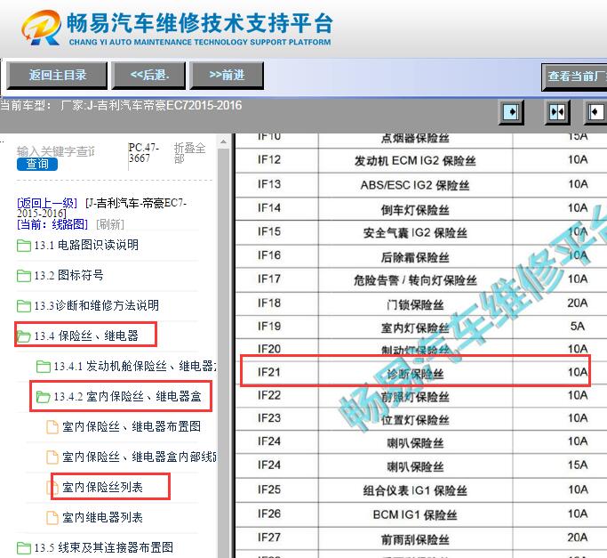Select 13.4.2 室内保险丝、继电器盒 tree item

click(x=127, y=397)
